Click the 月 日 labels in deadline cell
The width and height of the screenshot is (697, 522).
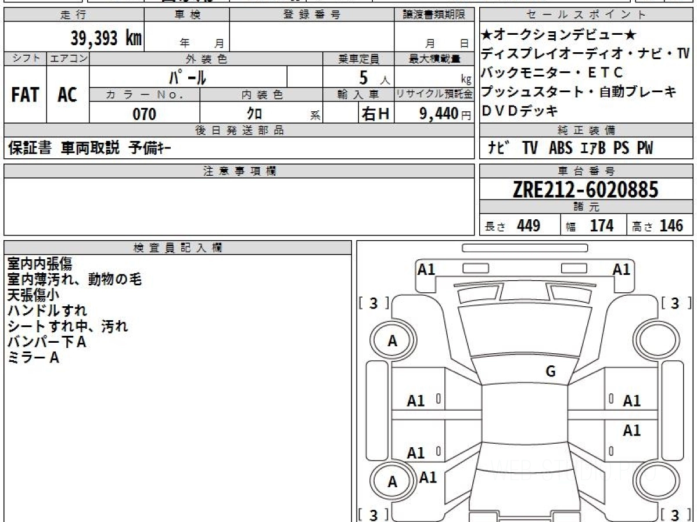[446, 43]
